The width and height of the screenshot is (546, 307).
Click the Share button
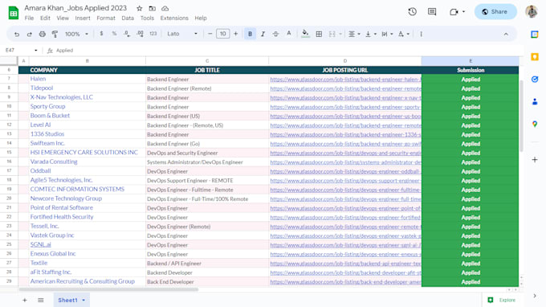(x=495, y=12)
